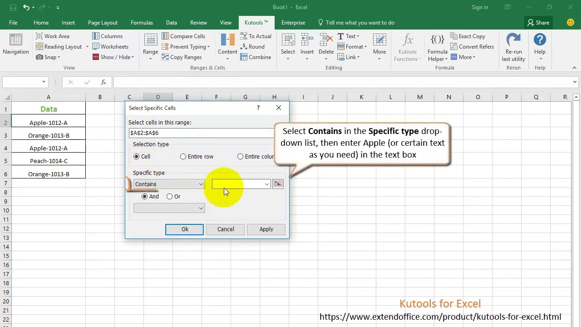The image size is (581, 327).
Task: Select cell Peach-1014-C
Action: click(x=49, y=161)
